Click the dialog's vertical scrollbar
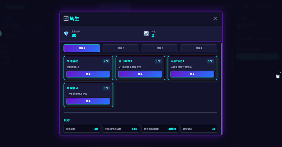This screenshot has width=282, height=147. [x=222, y=87]
